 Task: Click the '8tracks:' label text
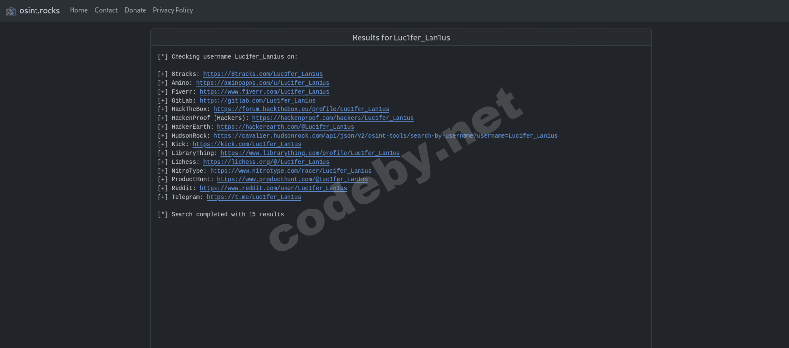[185, 74]
